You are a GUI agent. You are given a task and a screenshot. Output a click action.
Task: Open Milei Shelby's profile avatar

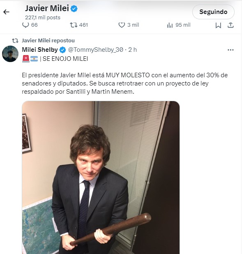coord(10,54)
